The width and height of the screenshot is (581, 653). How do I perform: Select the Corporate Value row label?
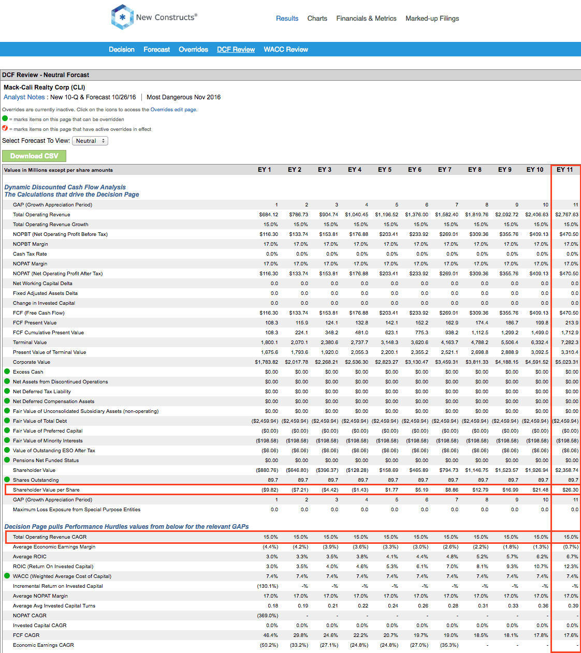(32, 362)
